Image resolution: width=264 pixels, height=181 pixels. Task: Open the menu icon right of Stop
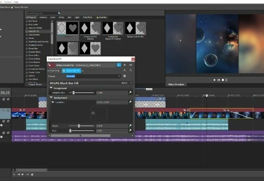(226, 80)
